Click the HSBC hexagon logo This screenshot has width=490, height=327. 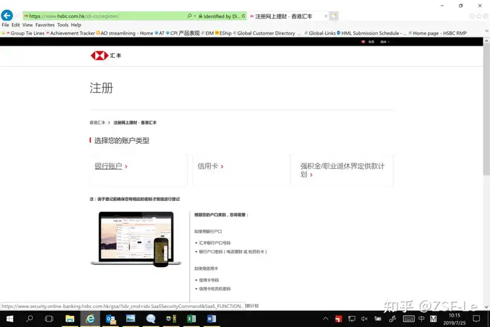[99, 55]
